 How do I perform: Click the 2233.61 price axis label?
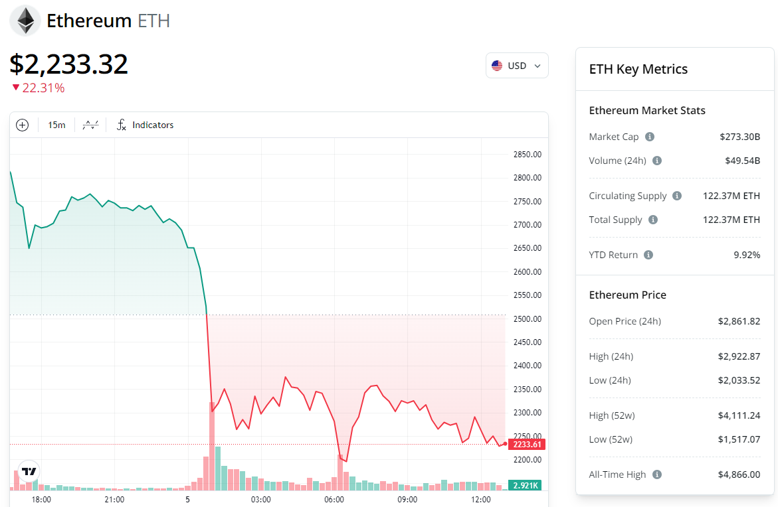click(526, 445)
